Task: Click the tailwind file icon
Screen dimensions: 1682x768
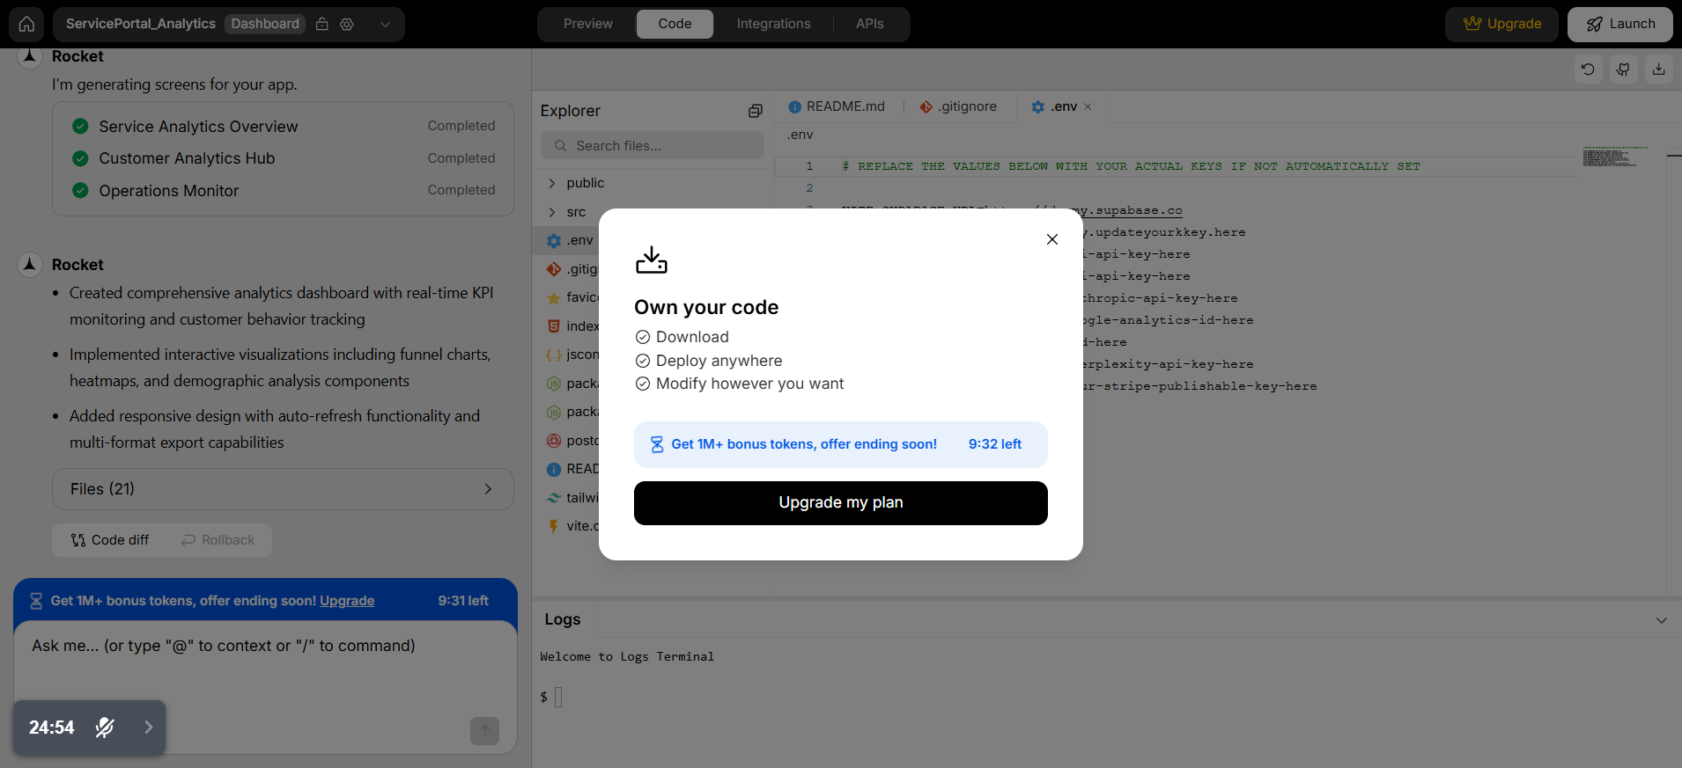Action: (554, 498)
